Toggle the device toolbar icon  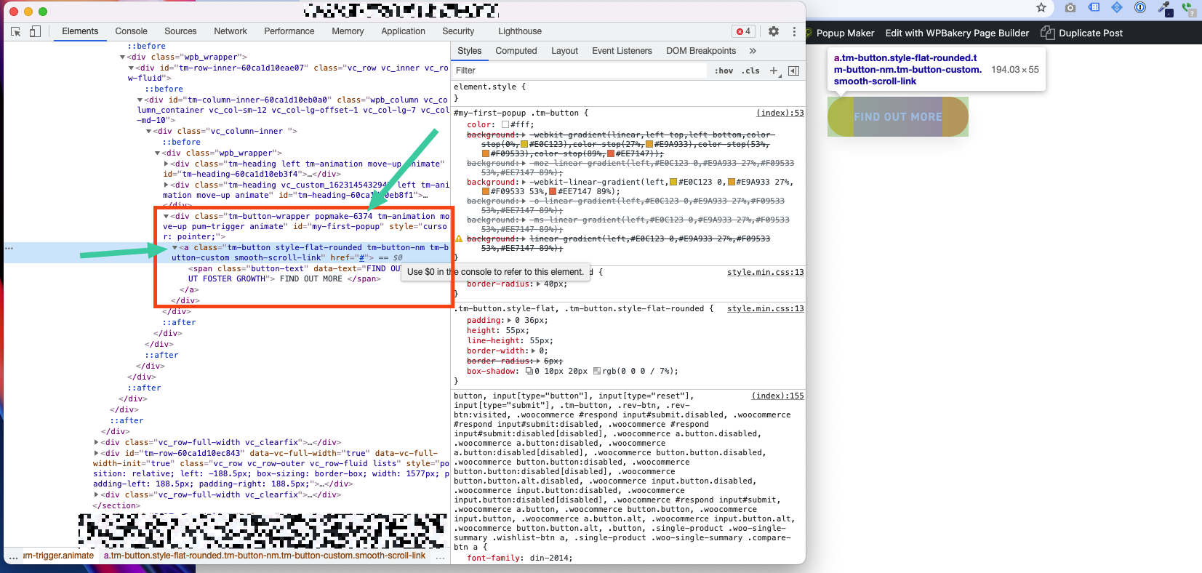(x=35, y=31)
